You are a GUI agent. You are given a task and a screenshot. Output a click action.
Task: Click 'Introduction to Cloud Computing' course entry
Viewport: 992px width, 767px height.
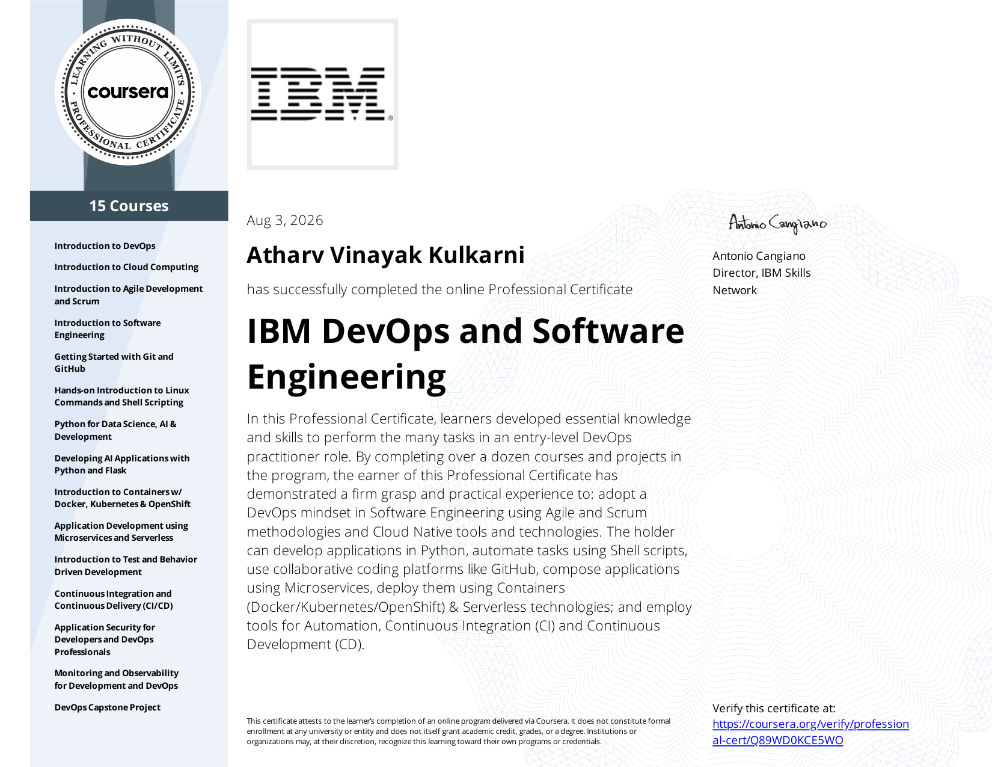coord(126,267)
